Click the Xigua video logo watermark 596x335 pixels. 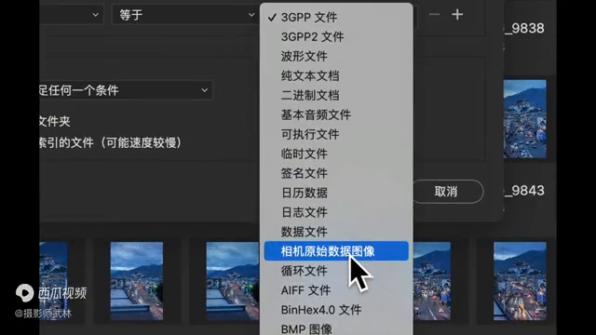51,293
